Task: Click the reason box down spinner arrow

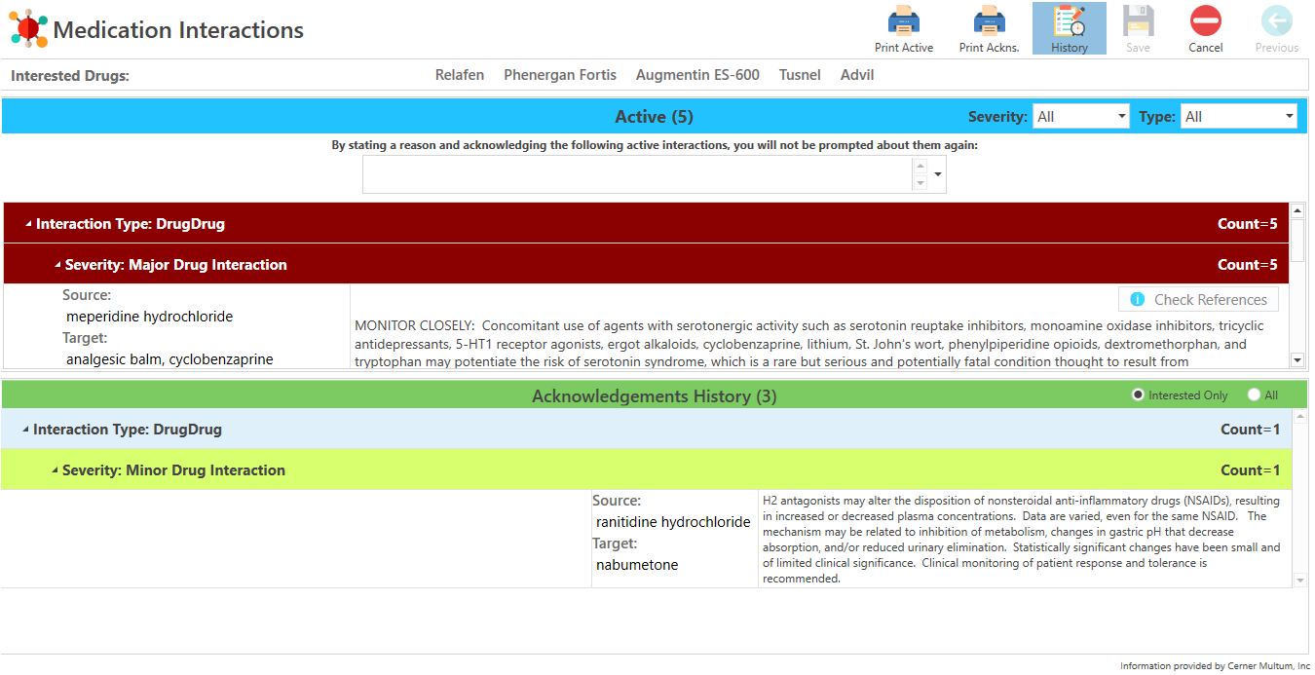Action: (920, 183)
